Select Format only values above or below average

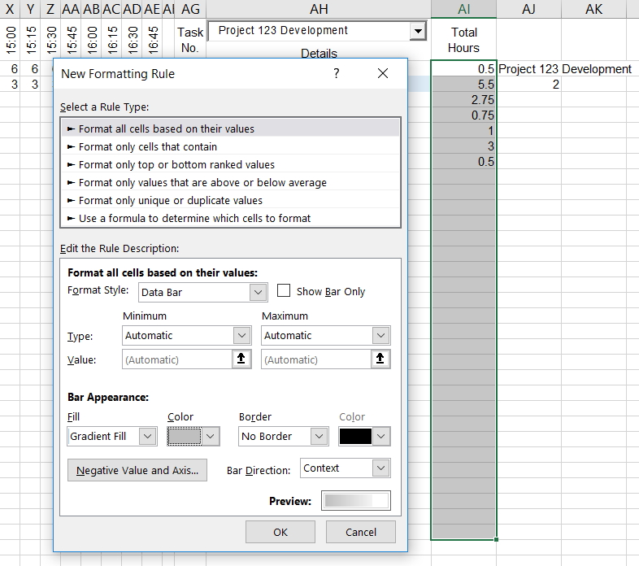pyautogui.click(x=231, y=183)
